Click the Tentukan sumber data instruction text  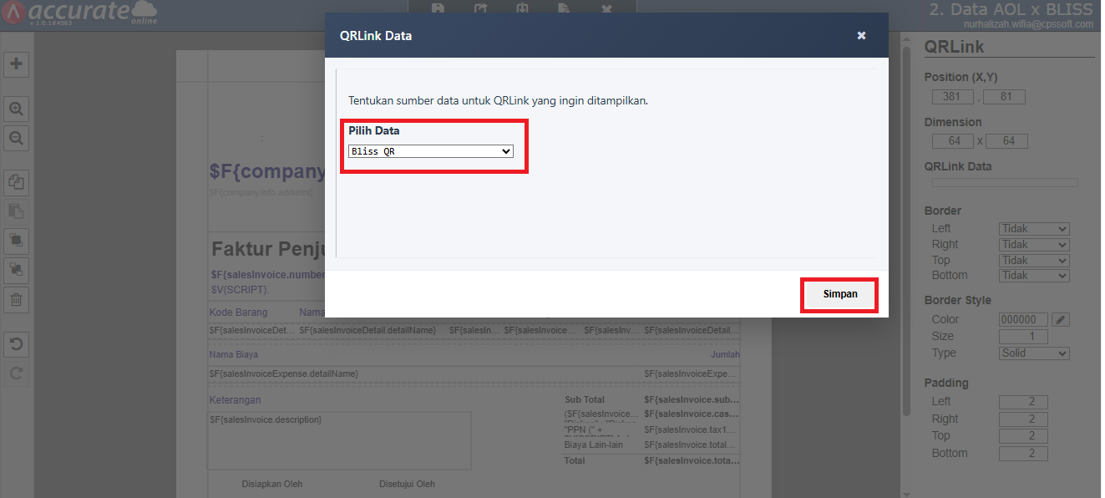coord(498,100)
